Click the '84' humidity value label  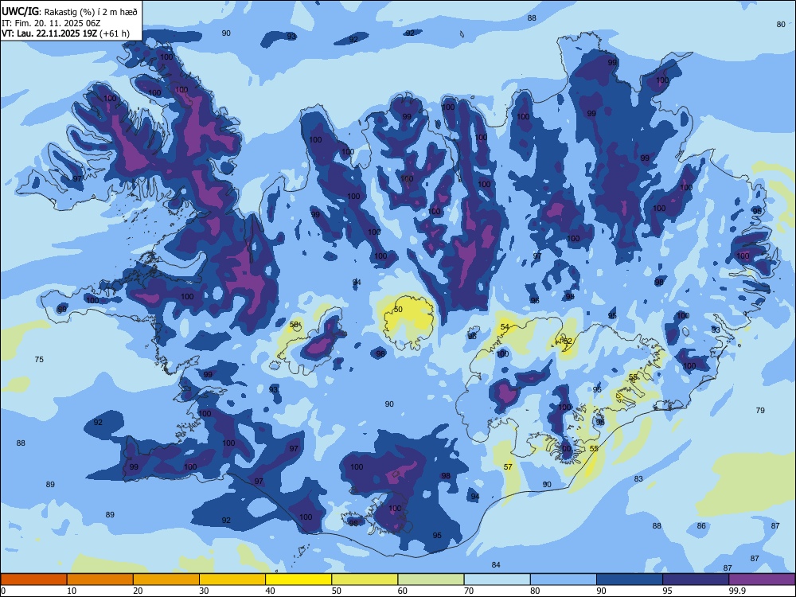(x=496, y=565)
